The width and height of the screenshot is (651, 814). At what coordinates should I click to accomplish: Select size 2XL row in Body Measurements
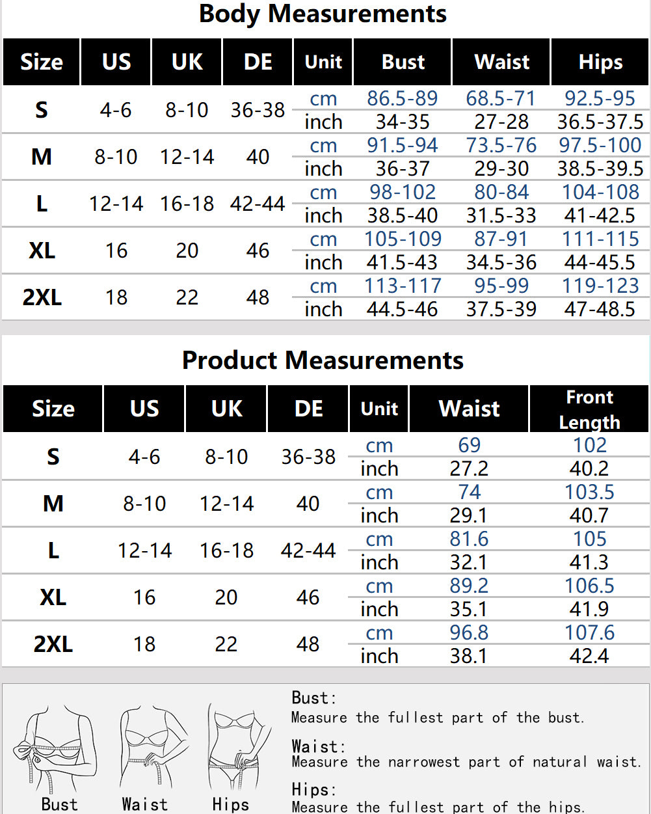tap(325, 297)
